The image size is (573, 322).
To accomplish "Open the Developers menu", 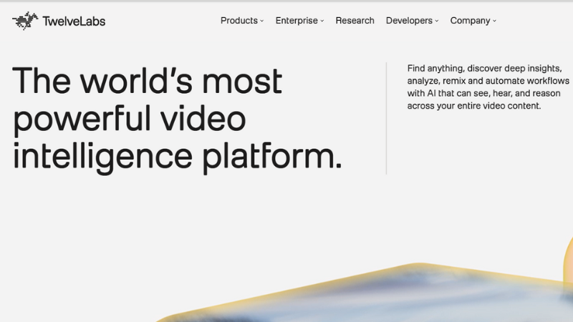I will tap(409, 21).
